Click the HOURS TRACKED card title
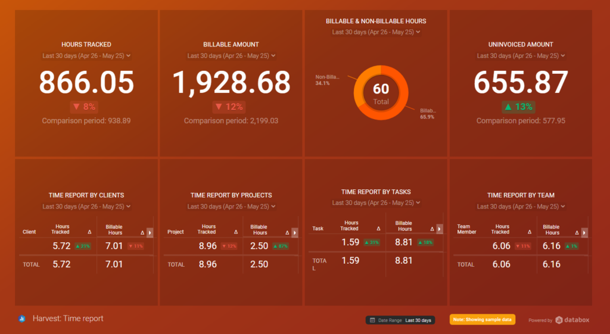The height and width of the screenshot is (334, 610). click(x=86, y=45)
